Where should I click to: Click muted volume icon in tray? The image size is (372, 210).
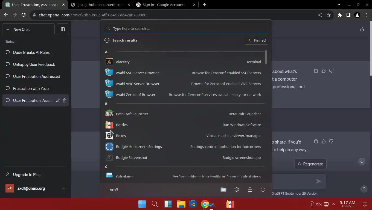(x=319, y=204)
